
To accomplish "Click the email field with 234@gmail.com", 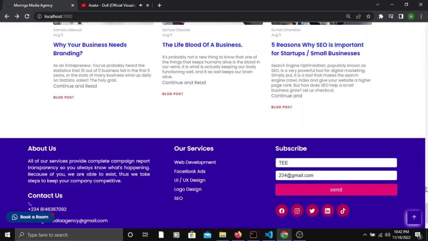I will (x=336, y=176).
